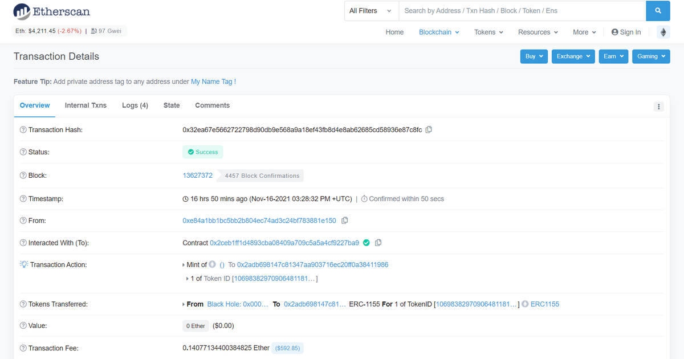Open the Gaming dropdown button
Viewport: 684px width, 359px height.
(x=651, y=56)
